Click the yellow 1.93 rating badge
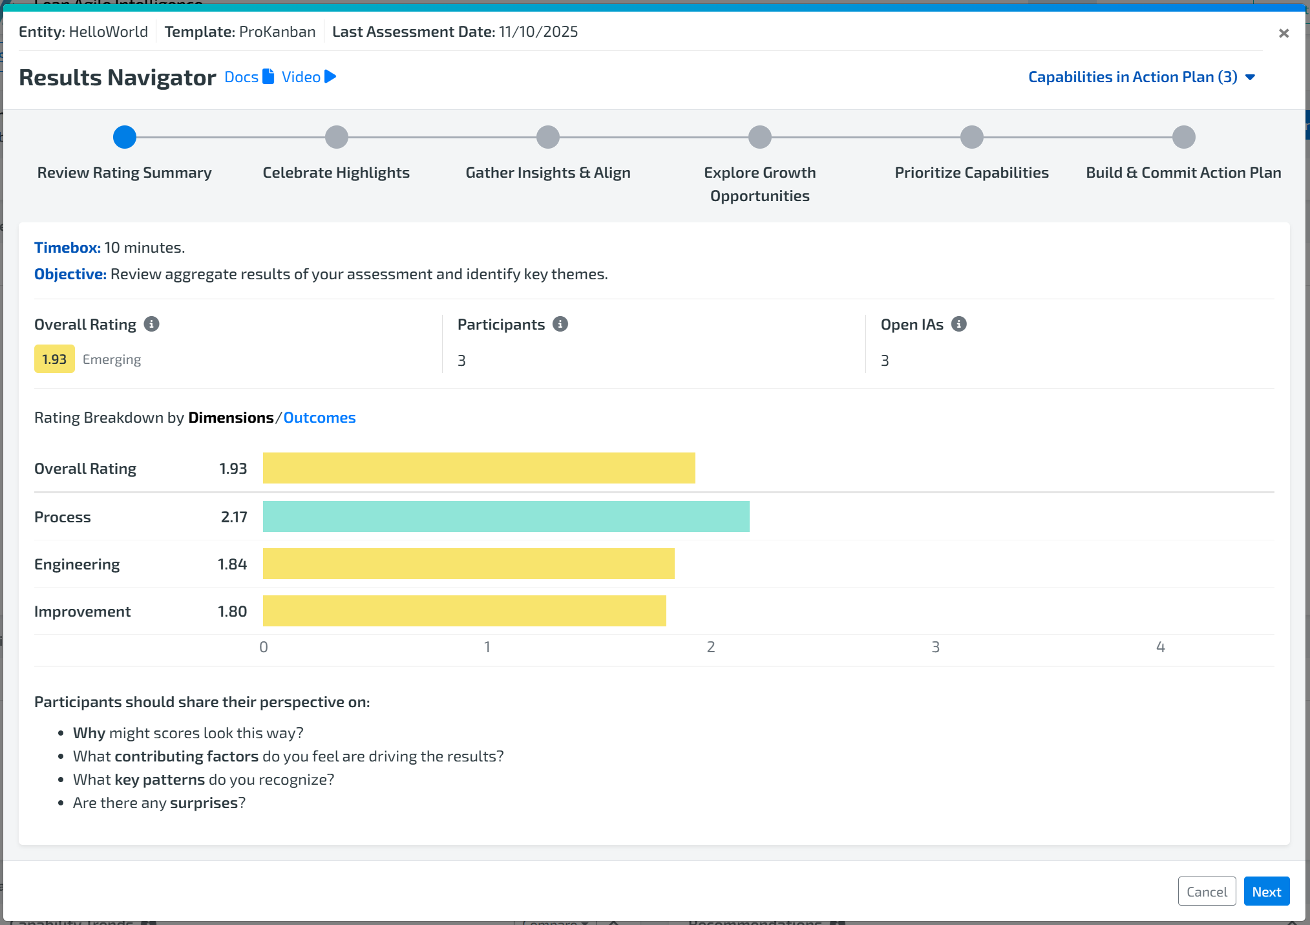The width and height of the screenshot is (1310, 925). coord(54,359)
